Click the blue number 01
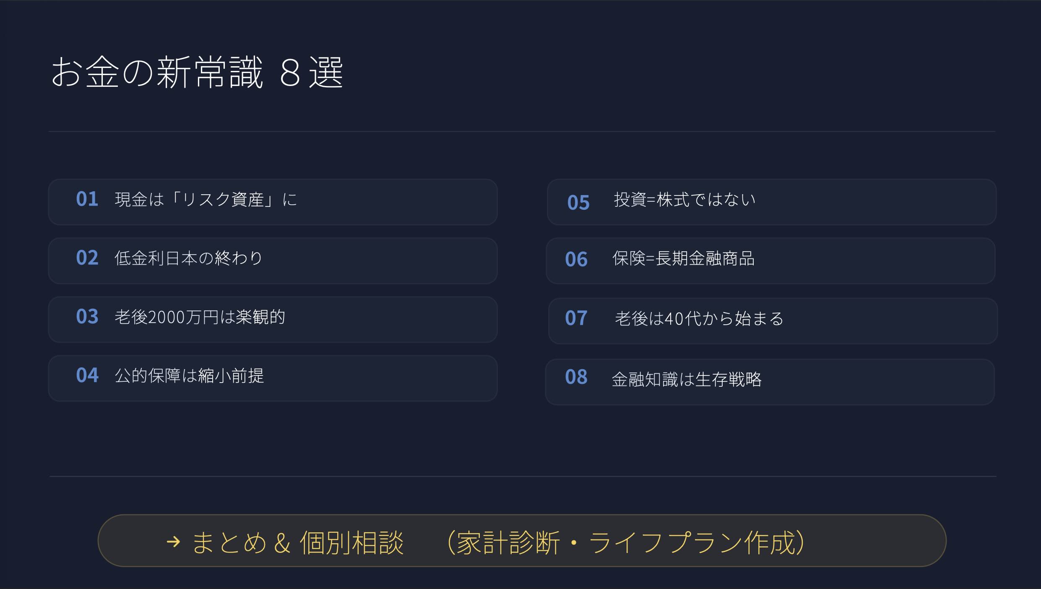Screen dimensions: 1041x589 [x=87, y=199]
